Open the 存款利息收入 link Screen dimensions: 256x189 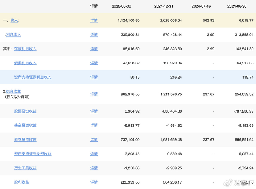[x=25, y=49]
